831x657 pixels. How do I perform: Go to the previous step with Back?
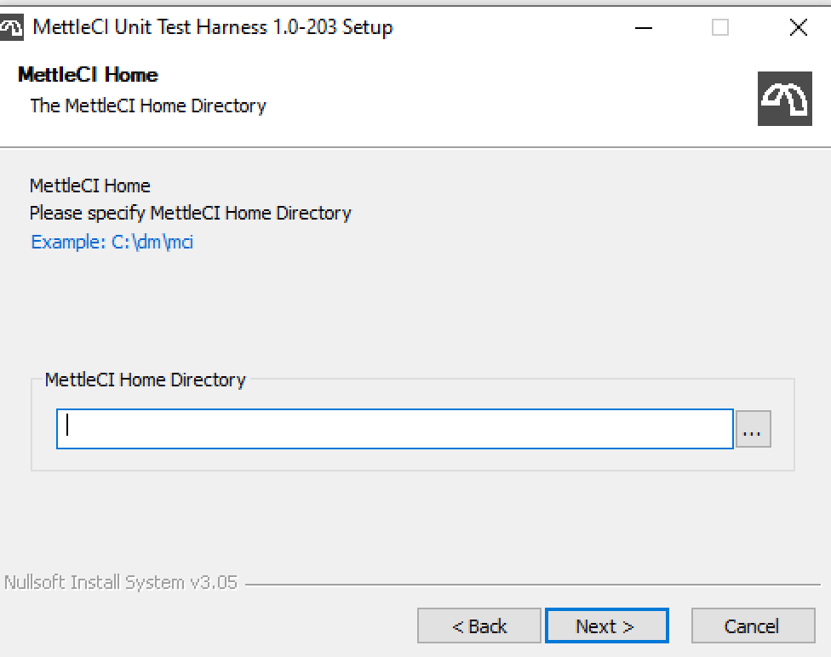click(x=479, y=626)
